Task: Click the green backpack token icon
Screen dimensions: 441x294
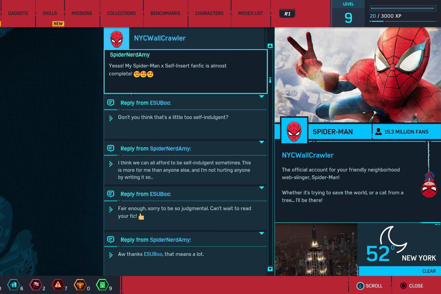Action: click(102, 285)
